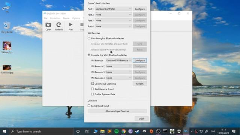Screen dimensions: 240x135
Task: Open the Action Center notifications icon
Action: pos(234,131)
